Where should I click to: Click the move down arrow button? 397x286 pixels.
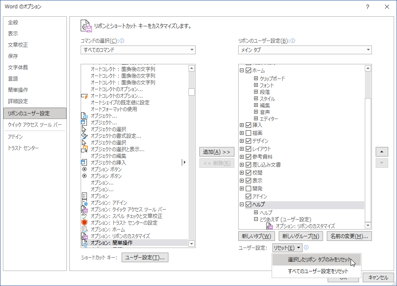tap(382, 163)
